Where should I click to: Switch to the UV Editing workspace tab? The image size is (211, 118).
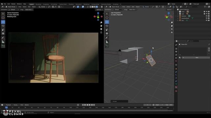54,4
